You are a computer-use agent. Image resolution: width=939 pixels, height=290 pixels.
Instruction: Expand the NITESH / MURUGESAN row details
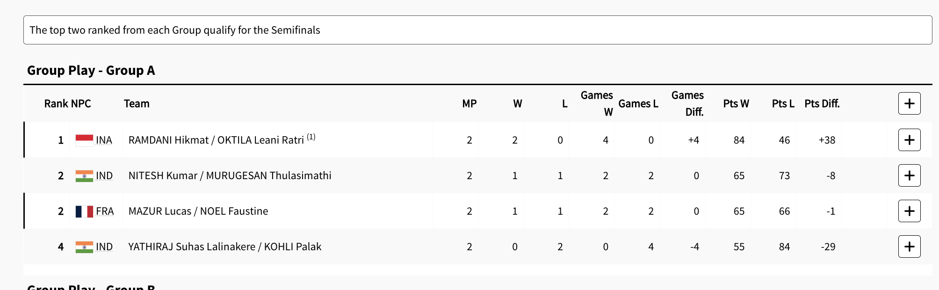pos(909,175)
